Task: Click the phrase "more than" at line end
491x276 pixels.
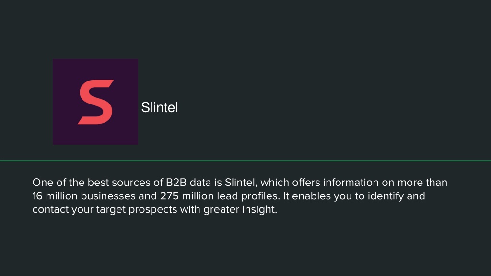Action: [422, 182]
